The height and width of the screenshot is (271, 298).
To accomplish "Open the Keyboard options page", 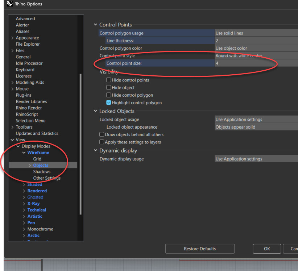I will point(25,70).
